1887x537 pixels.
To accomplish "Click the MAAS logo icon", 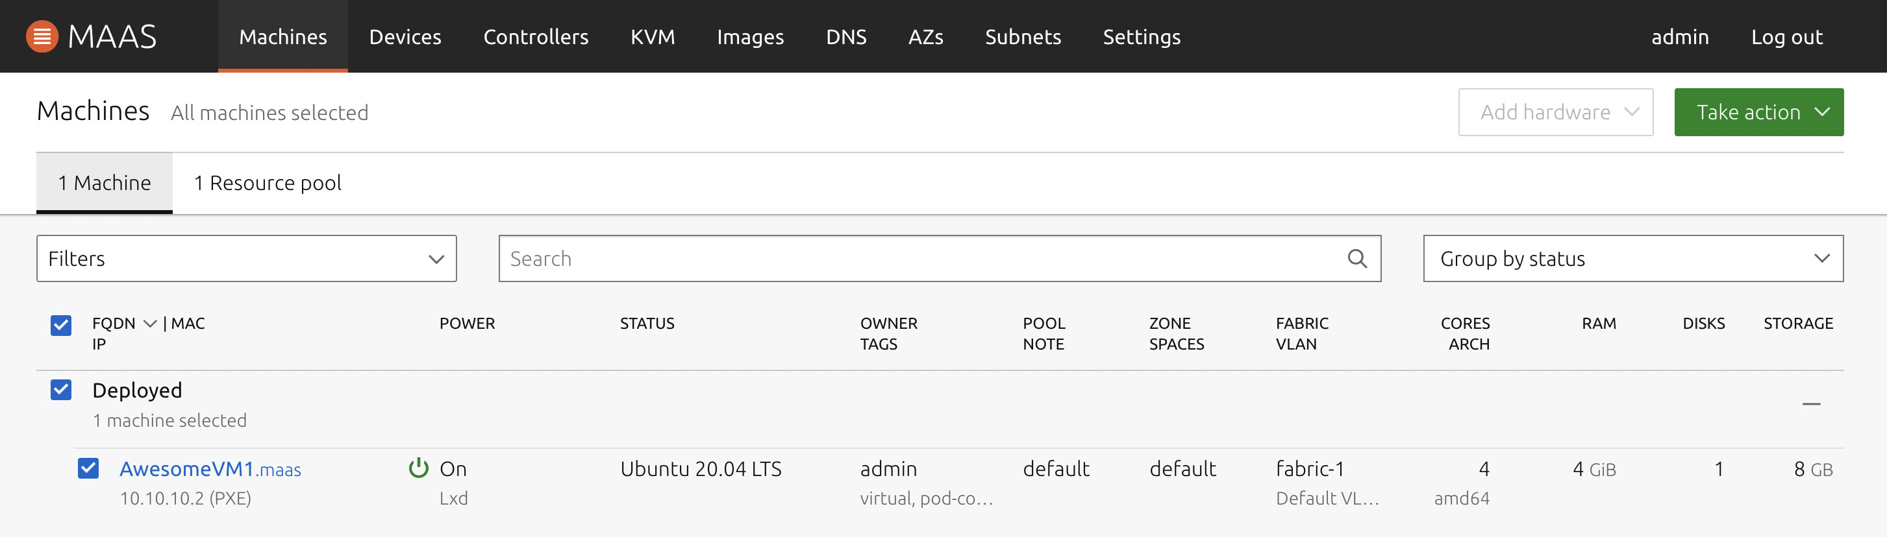I will coord(42,36).
